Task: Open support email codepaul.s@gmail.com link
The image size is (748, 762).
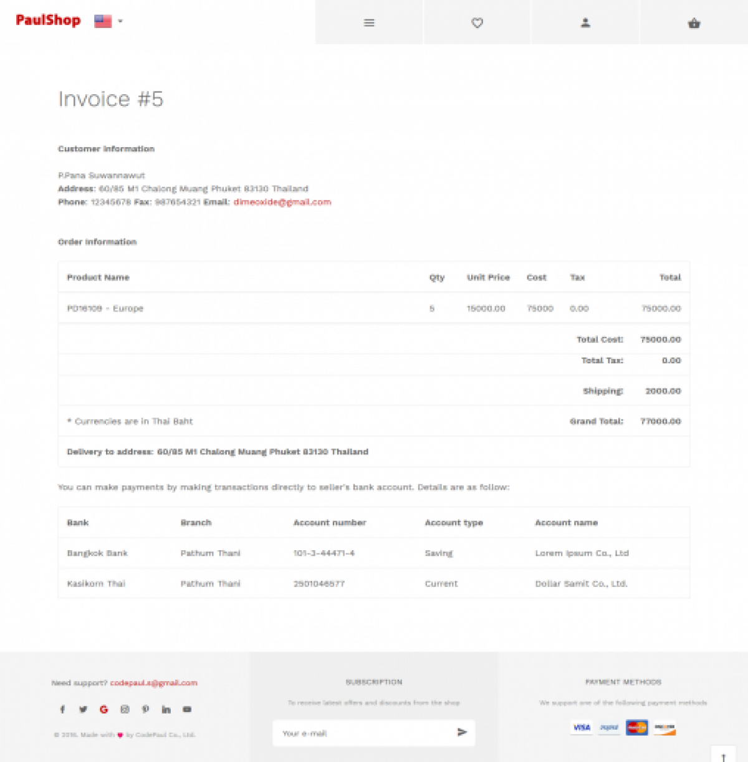Action: 153,682
